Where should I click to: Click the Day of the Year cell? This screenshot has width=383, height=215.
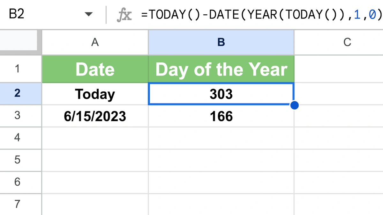click(x=221, y=69)
